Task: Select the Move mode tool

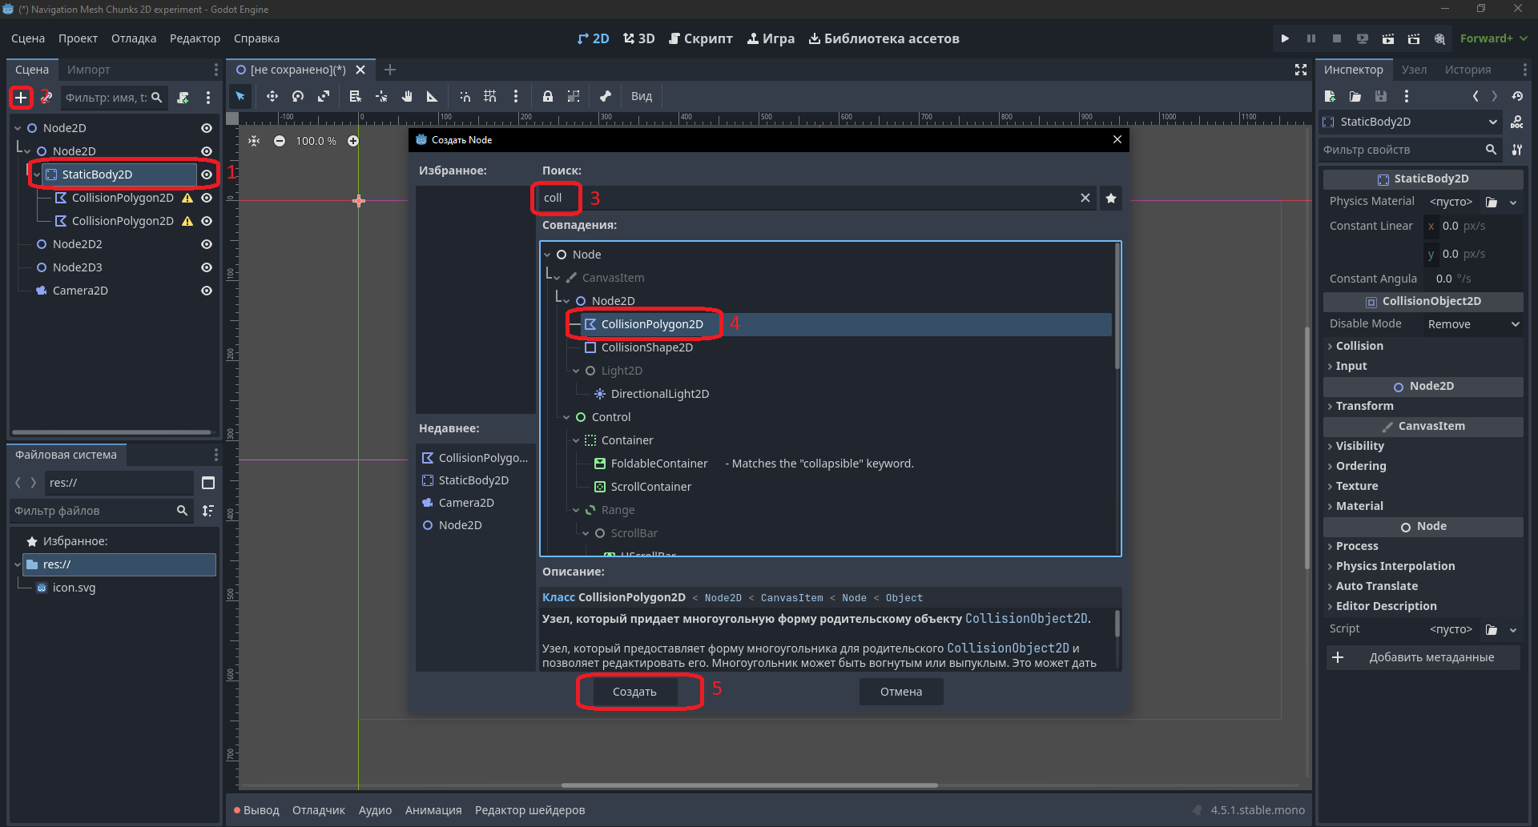Action: click(x=272, y=96)
